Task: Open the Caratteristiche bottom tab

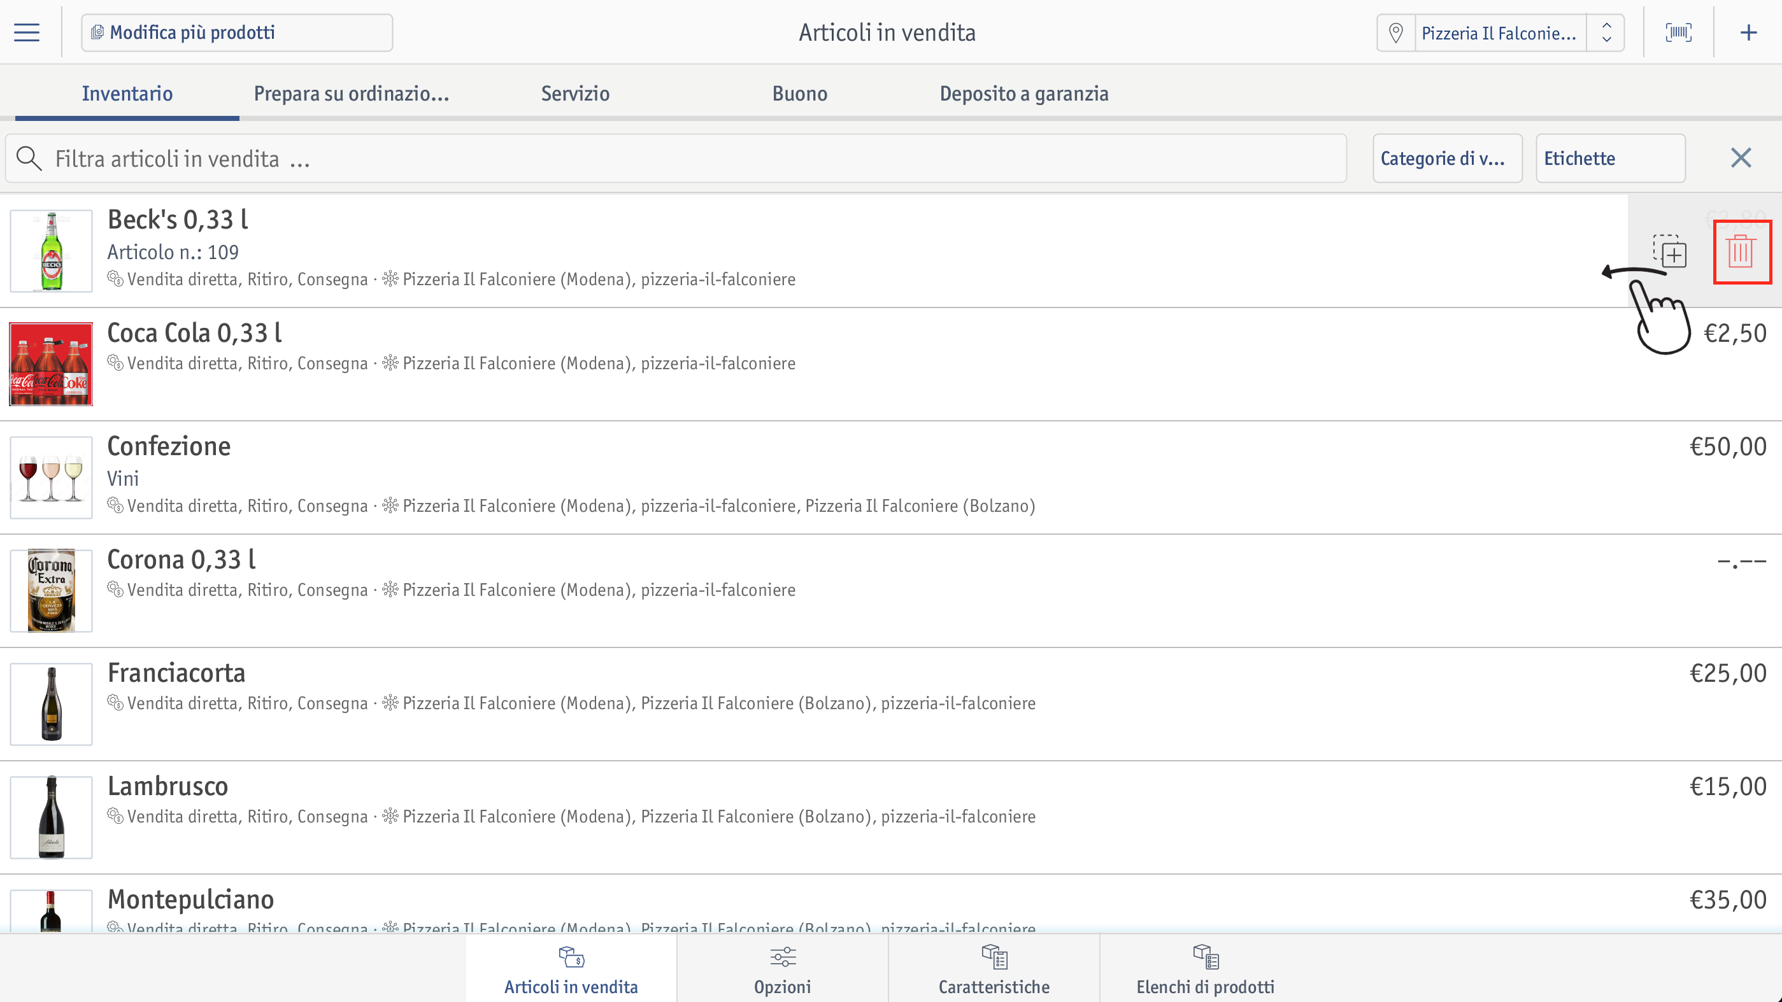Action: point(994,969)
